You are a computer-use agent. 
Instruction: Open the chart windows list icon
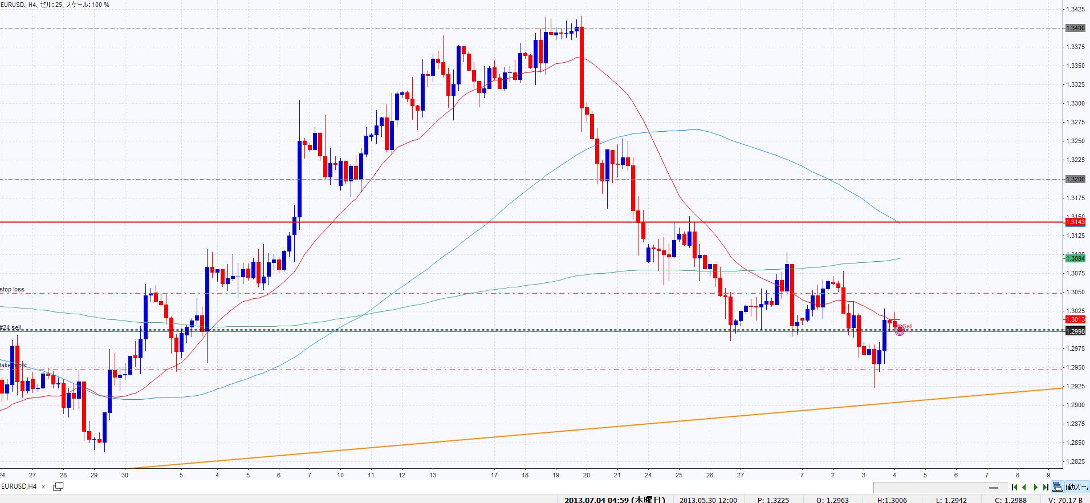pos(58,486)
